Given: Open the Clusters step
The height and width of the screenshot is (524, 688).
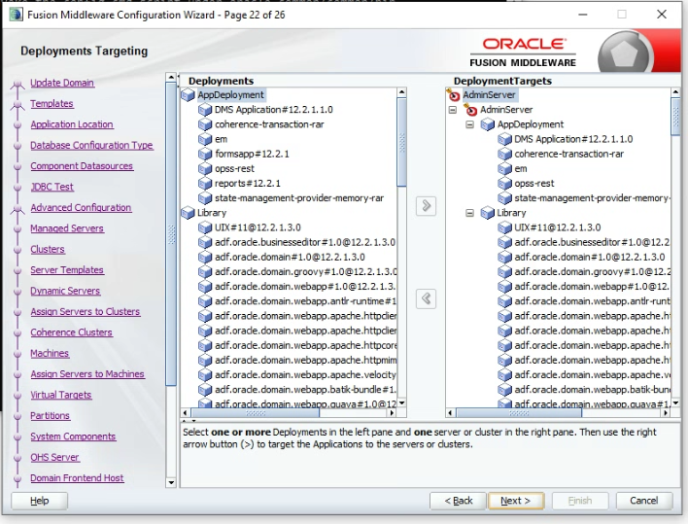Looking at the screenshot, I should click(48, 249).
